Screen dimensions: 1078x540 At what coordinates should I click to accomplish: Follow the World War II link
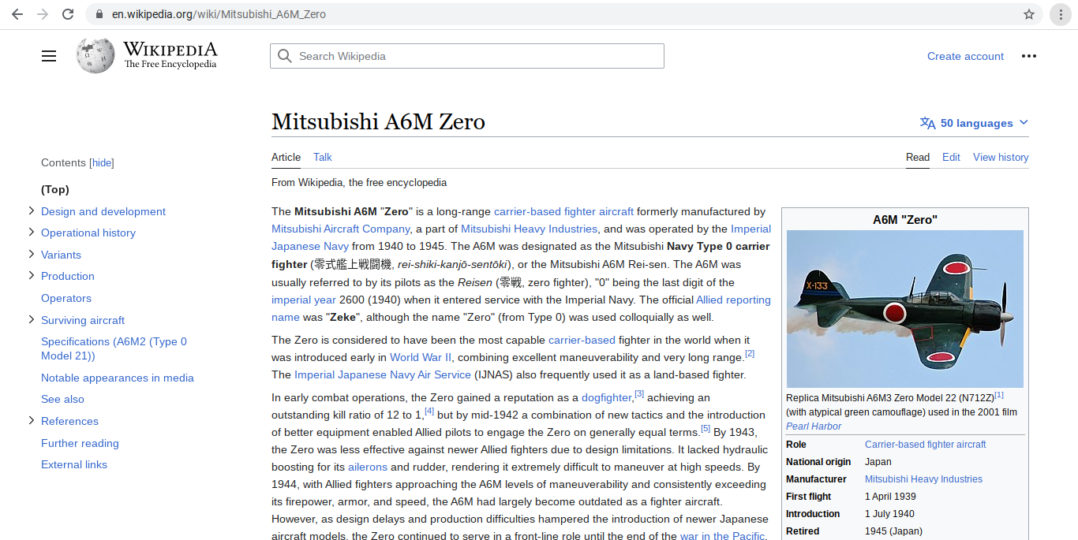(x=421, y=357)
